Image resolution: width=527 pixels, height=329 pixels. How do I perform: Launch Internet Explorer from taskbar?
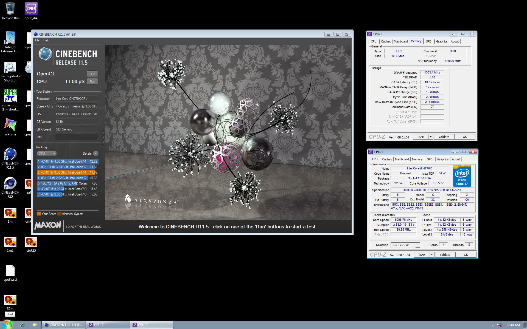(x=23, y=325)
